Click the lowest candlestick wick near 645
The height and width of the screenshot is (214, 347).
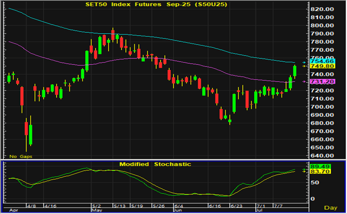point(26,142)
